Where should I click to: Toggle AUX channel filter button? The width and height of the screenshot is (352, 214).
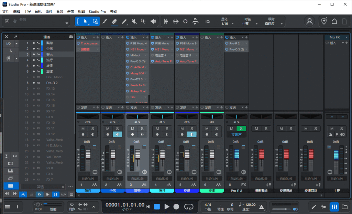point(64,194)
